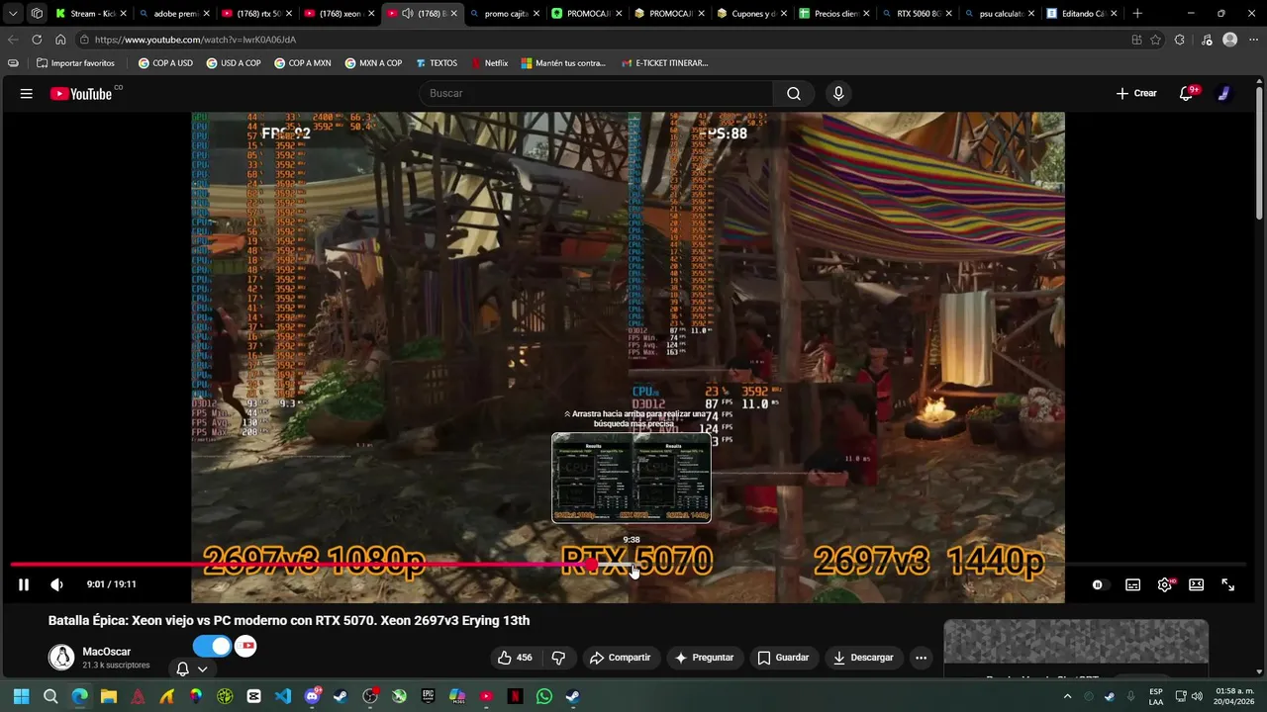
Task: Switch to the RTX 5060 8G tab
Action: point(917,14)
